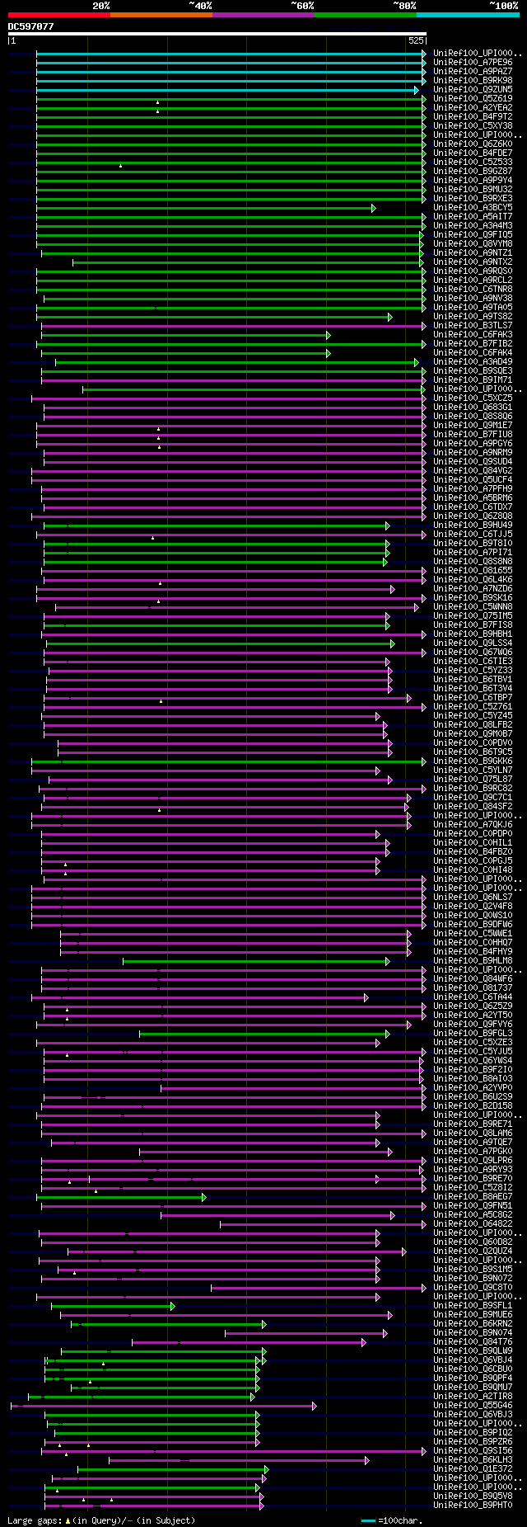Select the UniRef100_B4F9T2 entry

click(x=473, y=117)
